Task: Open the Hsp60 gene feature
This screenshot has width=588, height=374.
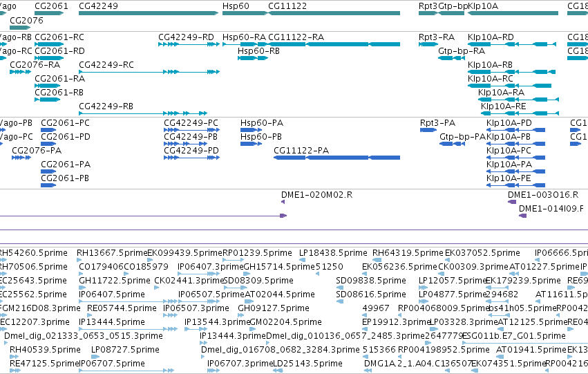Action: [x=245, y=13]
